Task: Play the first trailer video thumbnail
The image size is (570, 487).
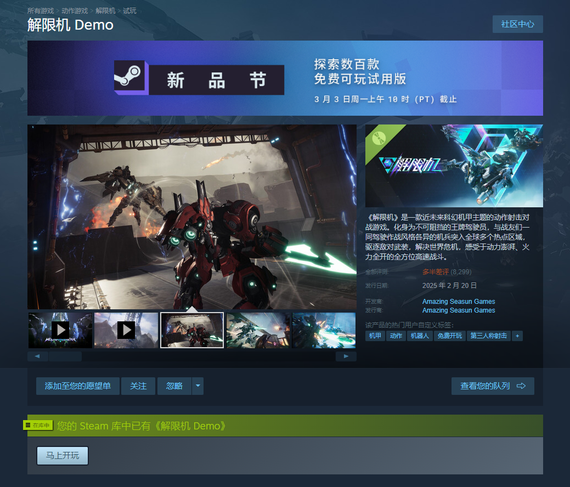Action: pyautogui.click(x=60, y=330)
